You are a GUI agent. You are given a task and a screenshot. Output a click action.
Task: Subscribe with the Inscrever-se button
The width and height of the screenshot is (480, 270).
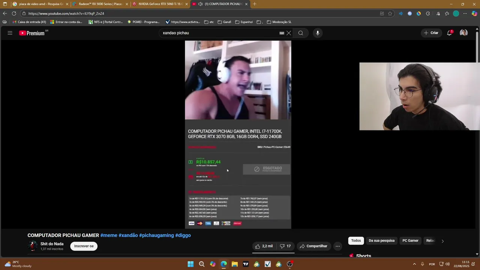point(84,246)
